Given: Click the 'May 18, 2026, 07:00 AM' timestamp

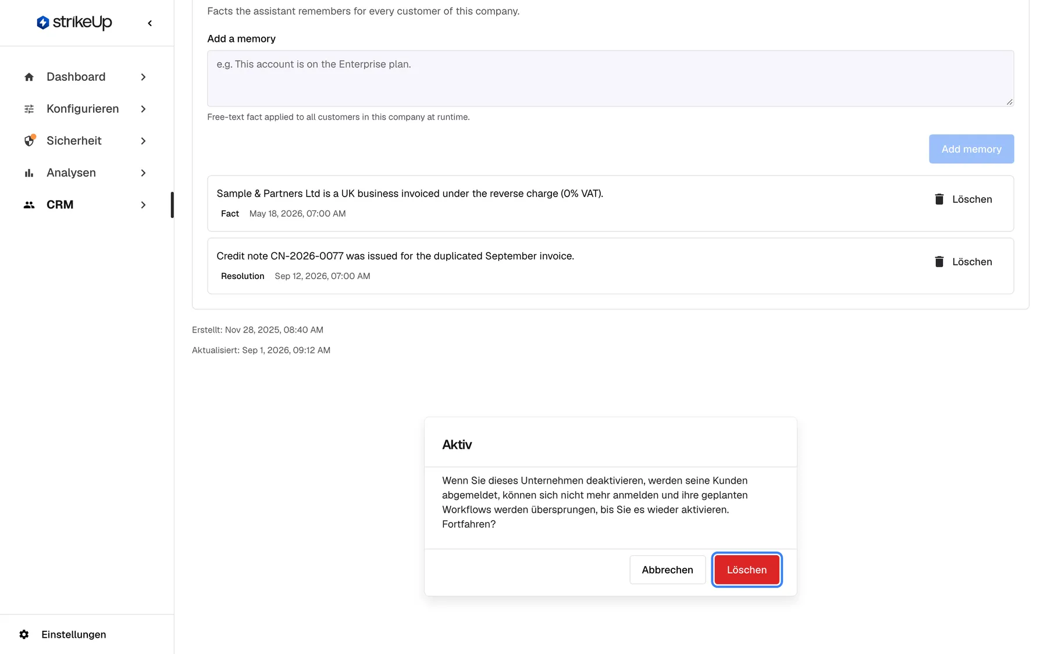Looking at the screenshot, I should [x=297, y=213].
